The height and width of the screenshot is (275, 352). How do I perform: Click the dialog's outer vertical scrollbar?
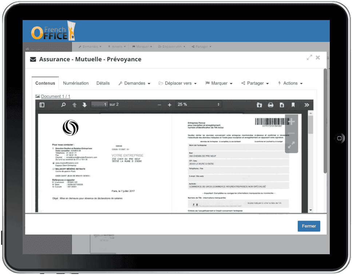coord(325,121)
